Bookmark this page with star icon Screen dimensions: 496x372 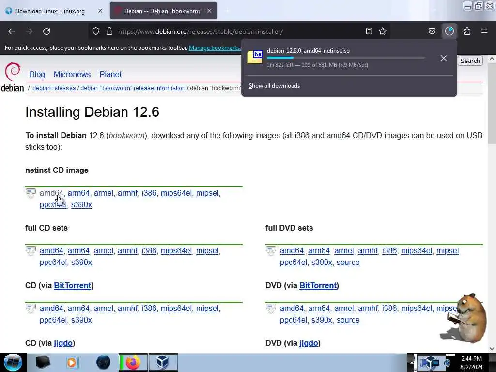click(x=383, y=31)
